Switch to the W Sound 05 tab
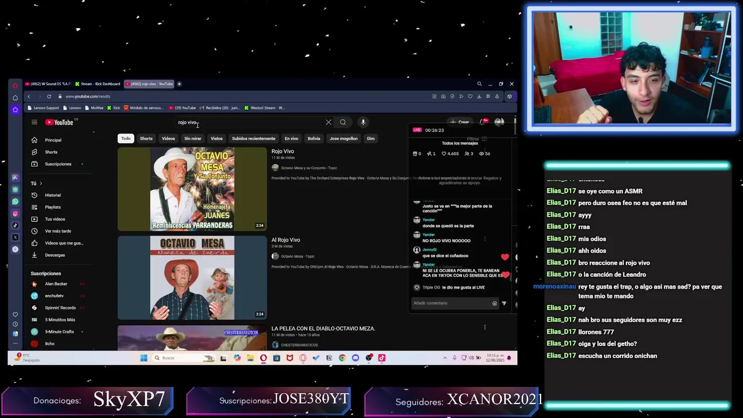Viewport: 743px width, 418px height. (48, 84)
